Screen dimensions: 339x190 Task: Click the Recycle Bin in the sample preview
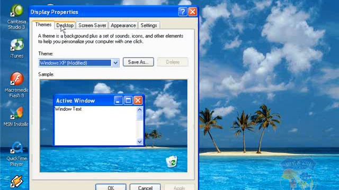[172, 161]
